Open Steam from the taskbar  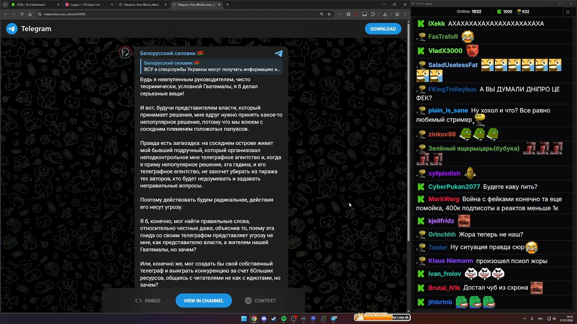274,319
